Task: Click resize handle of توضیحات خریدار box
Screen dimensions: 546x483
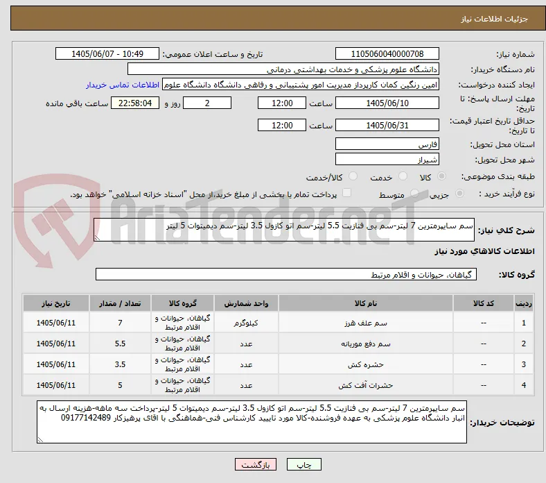Action: pos(40,440)
